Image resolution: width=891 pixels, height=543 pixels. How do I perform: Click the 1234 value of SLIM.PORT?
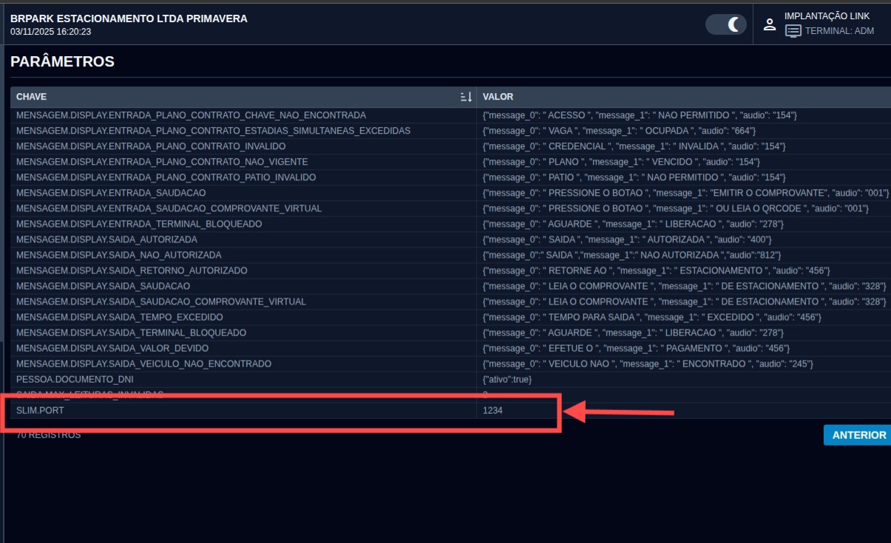(492, 410)
